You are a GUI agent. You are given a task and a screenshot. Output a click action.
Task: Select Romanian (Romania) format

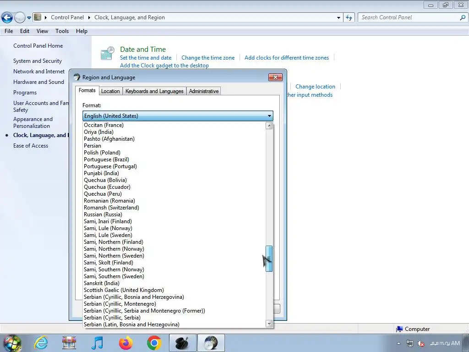pyautogui.click(x=175, y=201)
